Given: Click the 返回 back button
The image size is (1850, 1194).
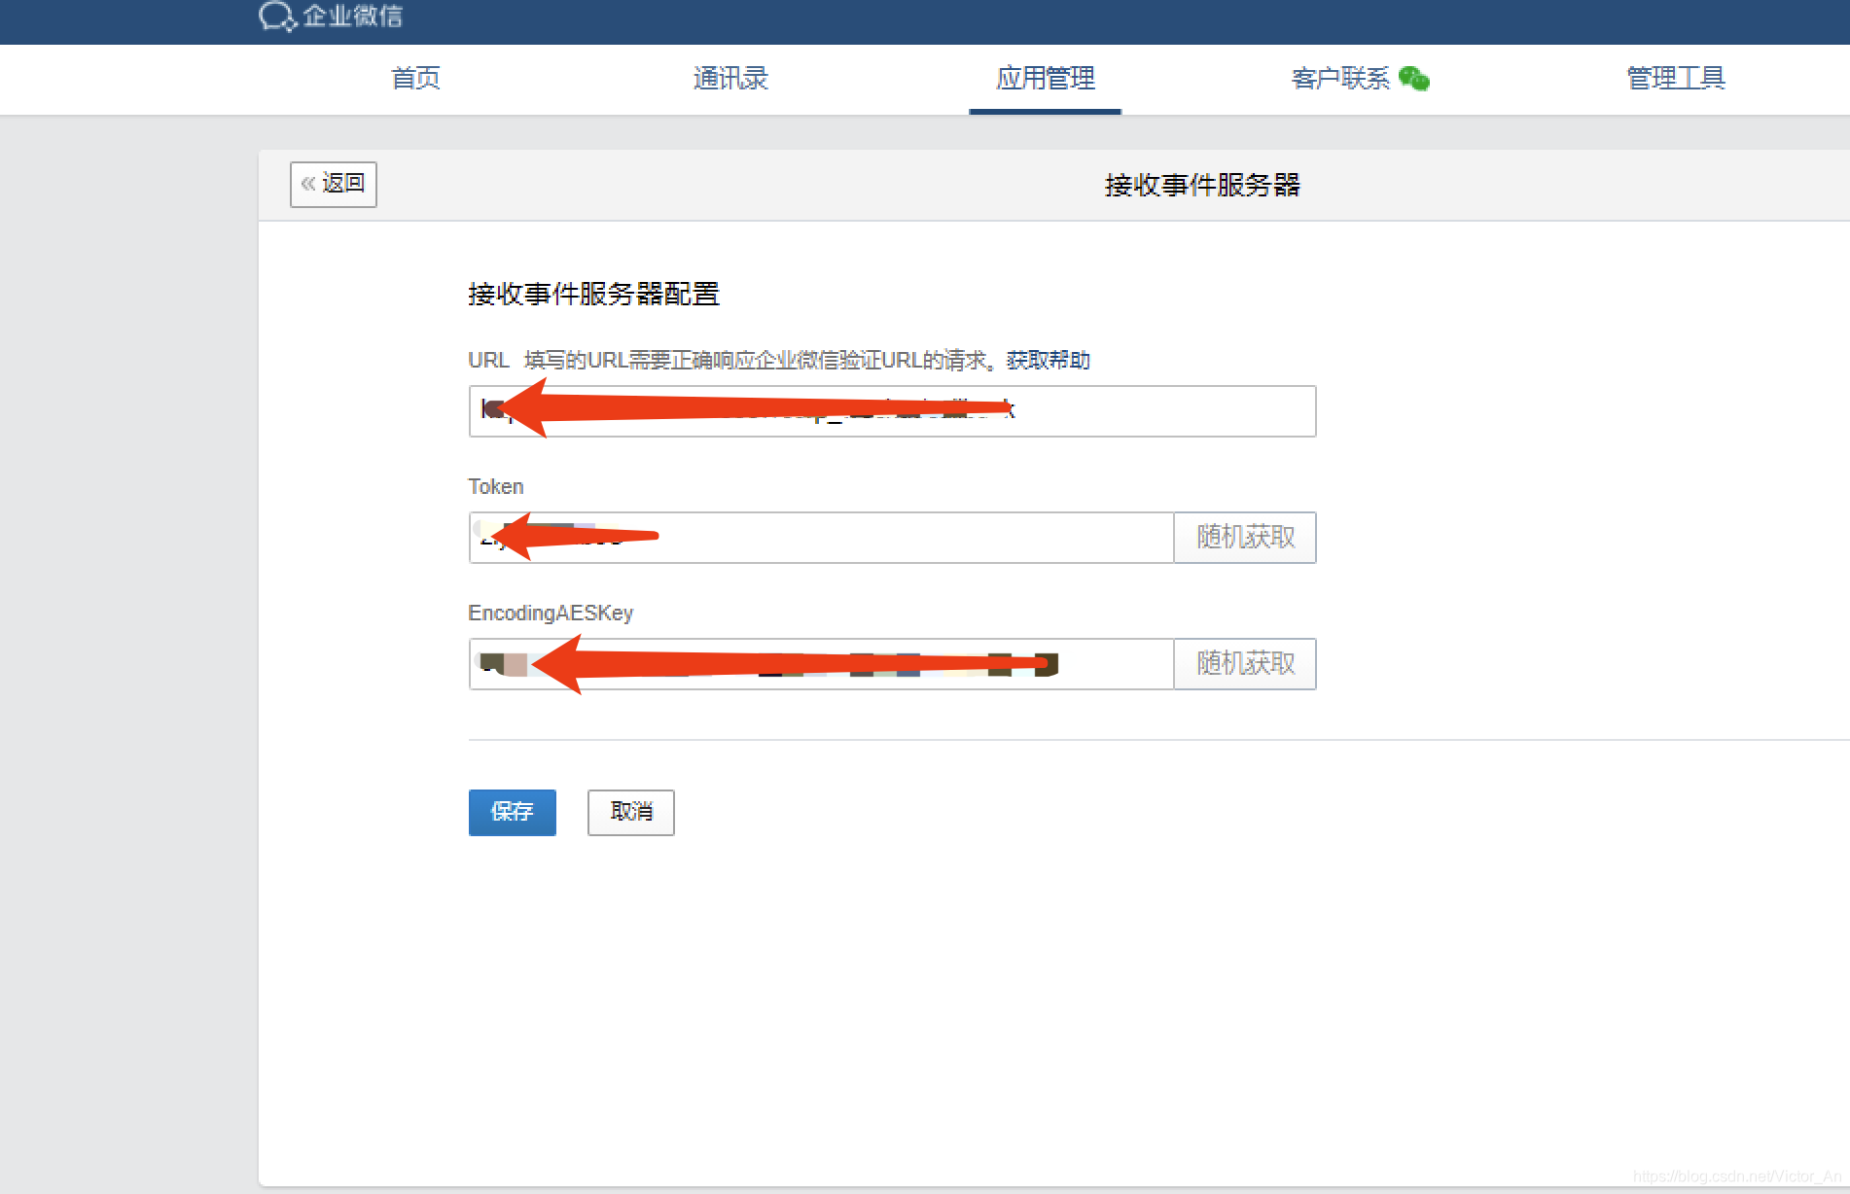Looking at the screenshot, I should [334, 184].
